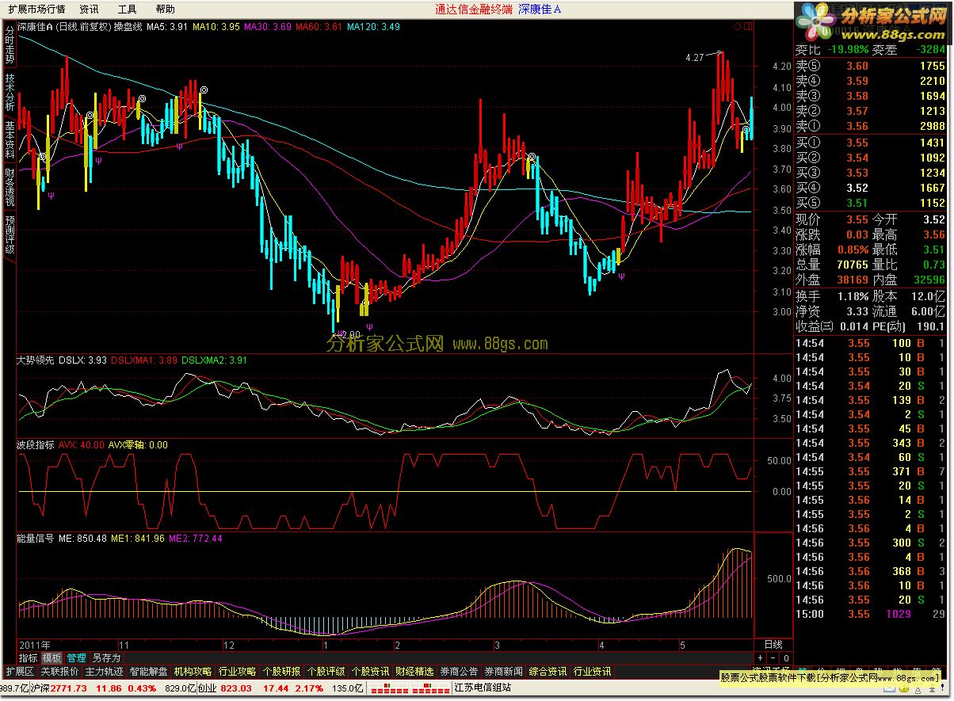Image resolution: width=954 pixels, height=701 pixels.
Task: Select the 日线 period label
Action: pyautogui.click(x=773, y=645)
